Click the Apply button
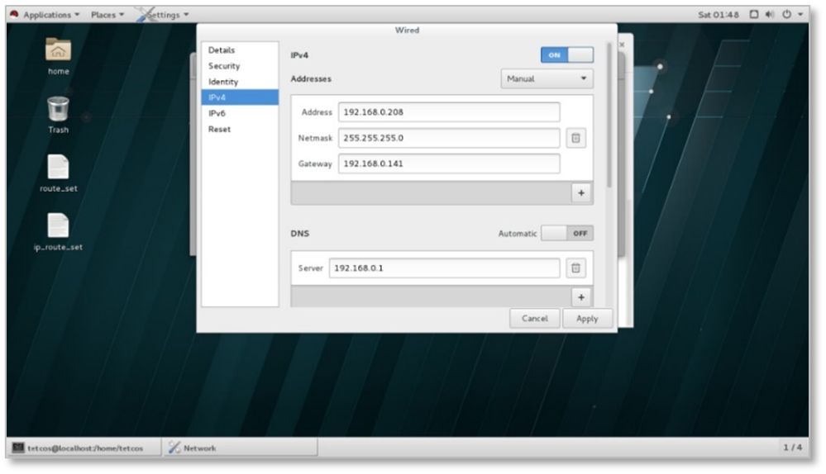The height and width of the screenshot is (474, 826). pyautogui.click(x=587, y=319)
